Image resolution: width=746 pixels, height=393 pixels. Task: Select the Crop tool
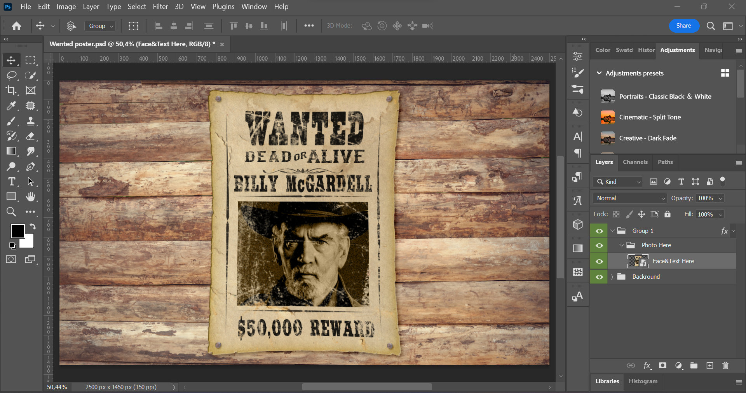pyautogui.click(x=11, y=90)
